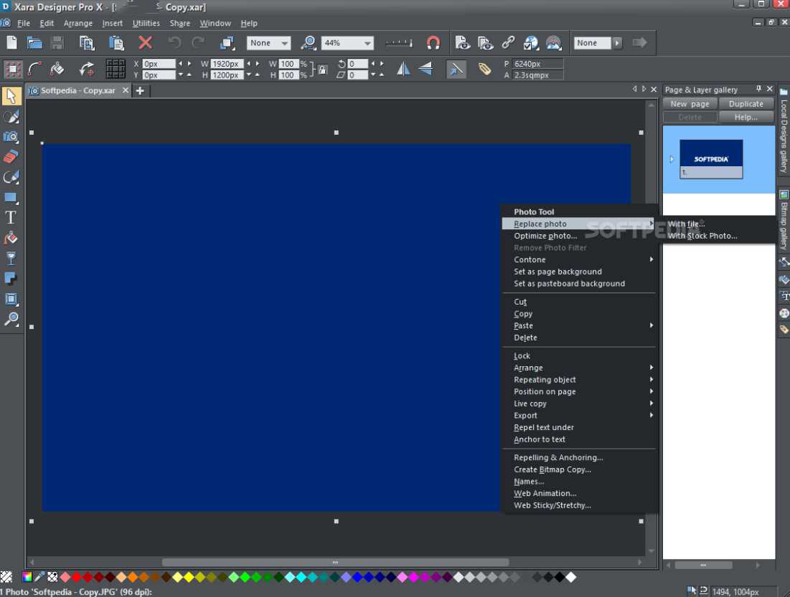Viewport: 790px width, 597px height.
Task: Open gallery Help button
Action: click(746, 117)
